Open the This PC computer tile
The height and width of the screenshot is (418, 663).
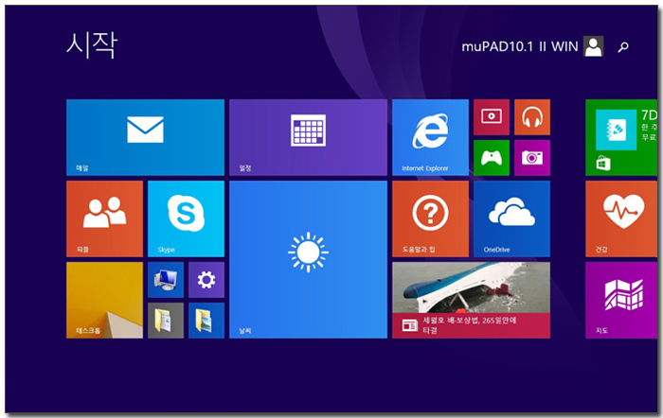click(166, 280)
